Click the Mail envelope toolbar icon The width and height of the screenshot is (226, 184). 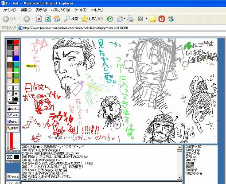pos(120,19)
